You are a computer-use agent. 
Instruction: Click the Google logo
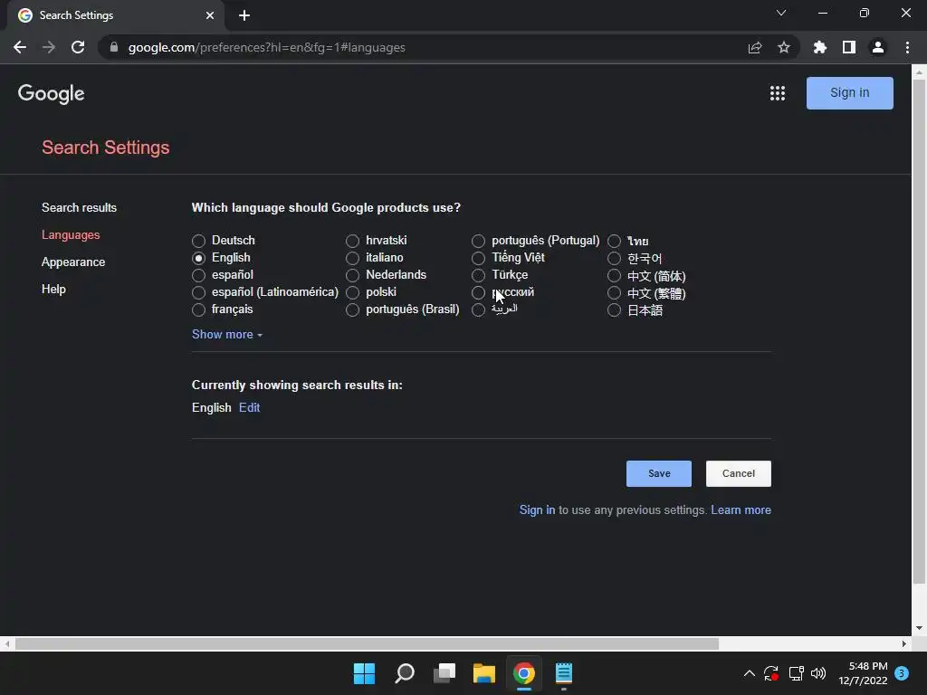tap(52, 93)
